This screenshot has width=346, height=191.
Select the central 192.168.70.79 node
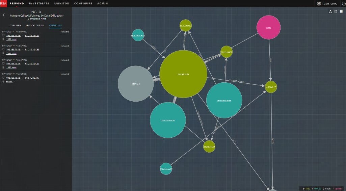click(183, 74)
